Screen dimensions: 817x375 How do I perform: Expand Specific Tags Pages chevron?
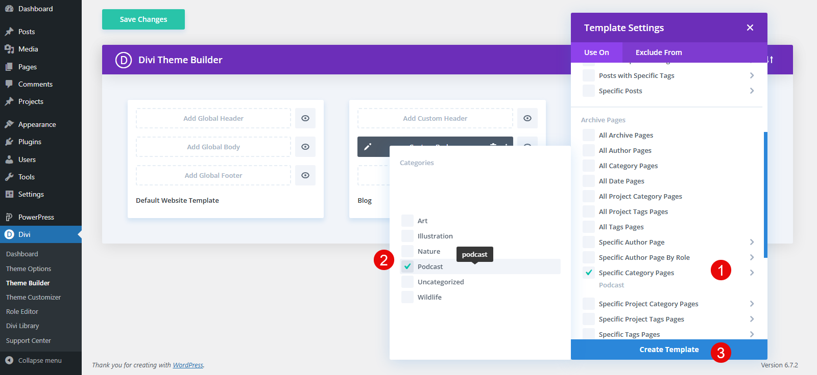[x=752, y=334]
